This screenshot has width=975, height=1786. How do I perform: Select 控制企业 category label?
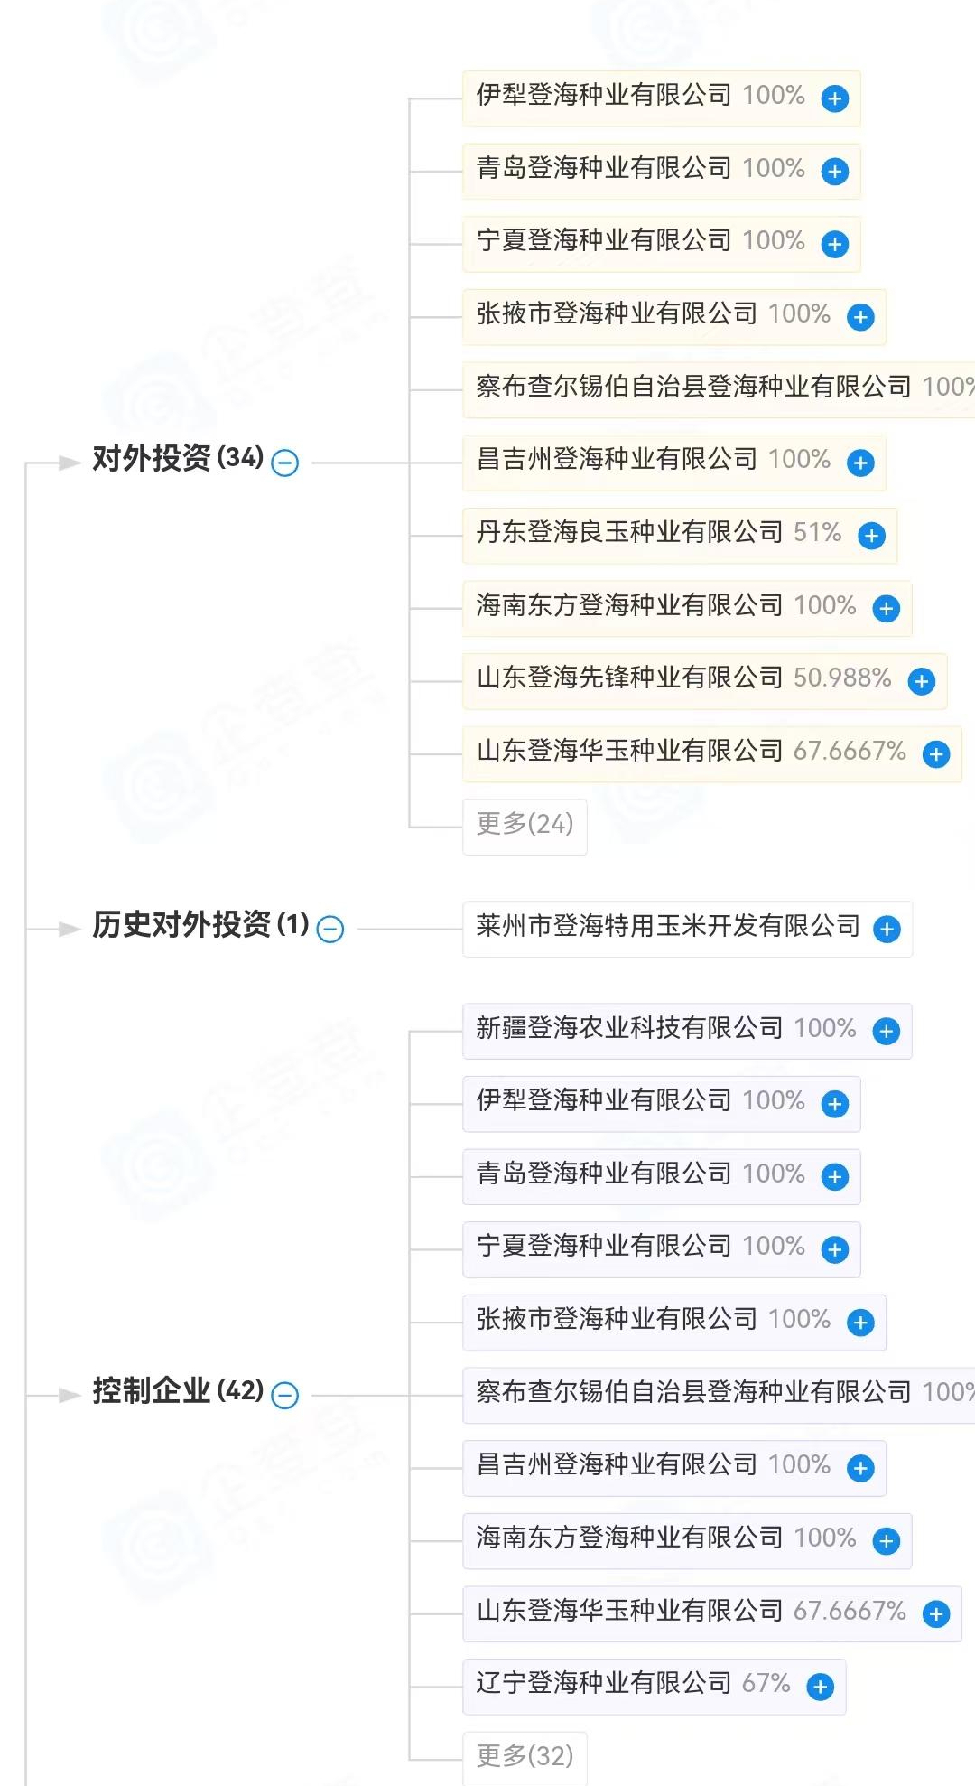tap(151, 1391)
